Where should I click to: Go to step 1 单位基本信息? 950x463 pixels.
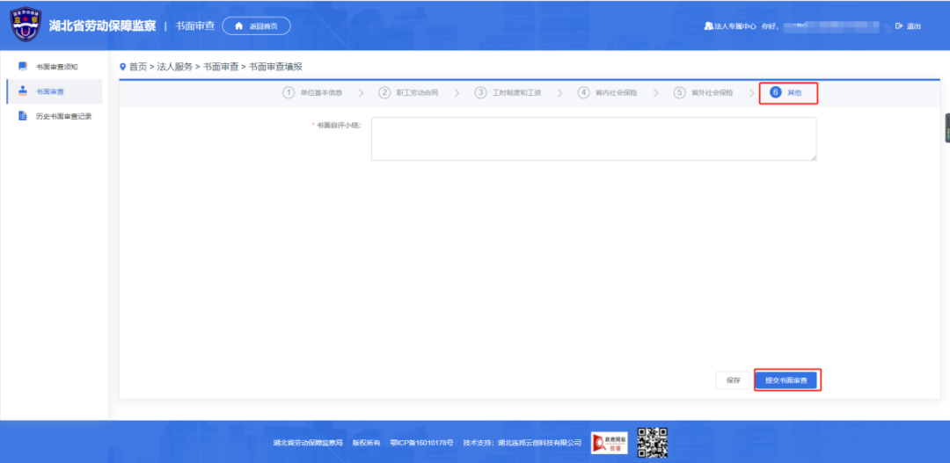coord(312,92)
